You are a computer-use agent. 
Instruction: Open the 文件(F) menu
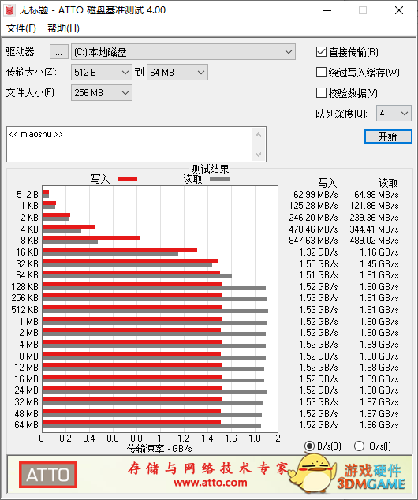[x=21, y=28]
